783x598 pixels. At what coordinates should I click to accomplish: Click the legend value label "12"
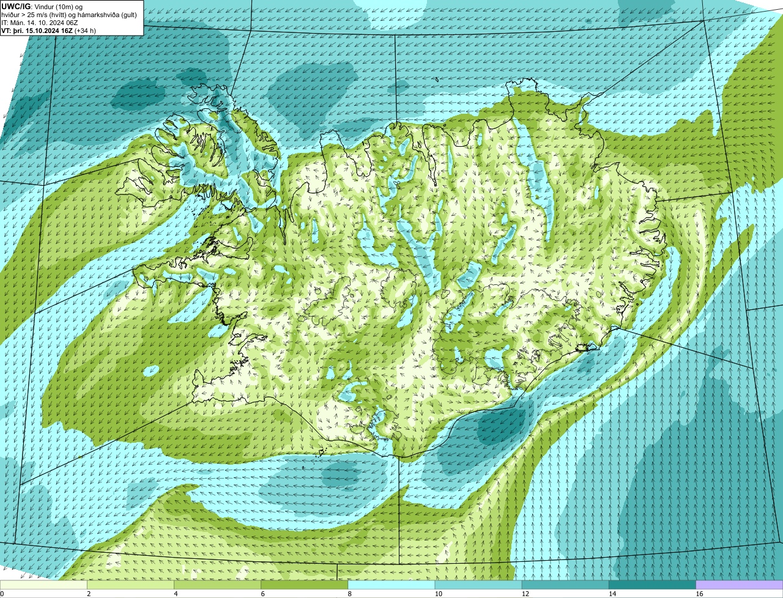[525, 594]
